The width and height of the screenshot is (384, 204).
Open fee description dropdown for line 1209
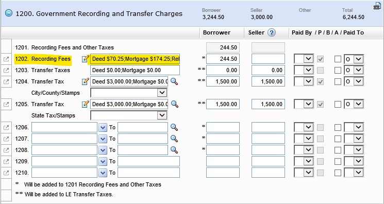pyautogui.click(x=103, y=161)
